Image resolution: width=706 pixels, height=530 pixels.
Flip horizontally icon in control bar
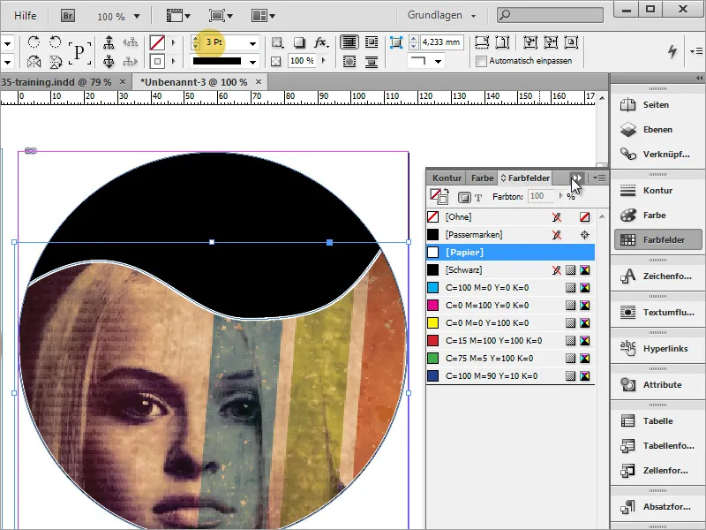coord(34,61)
